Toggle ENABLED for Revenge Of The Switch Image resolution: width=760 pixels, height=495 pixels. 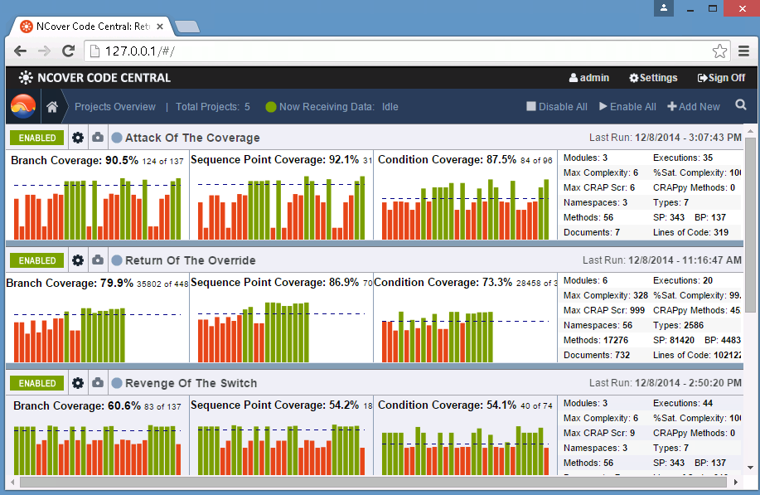[36, 383]
